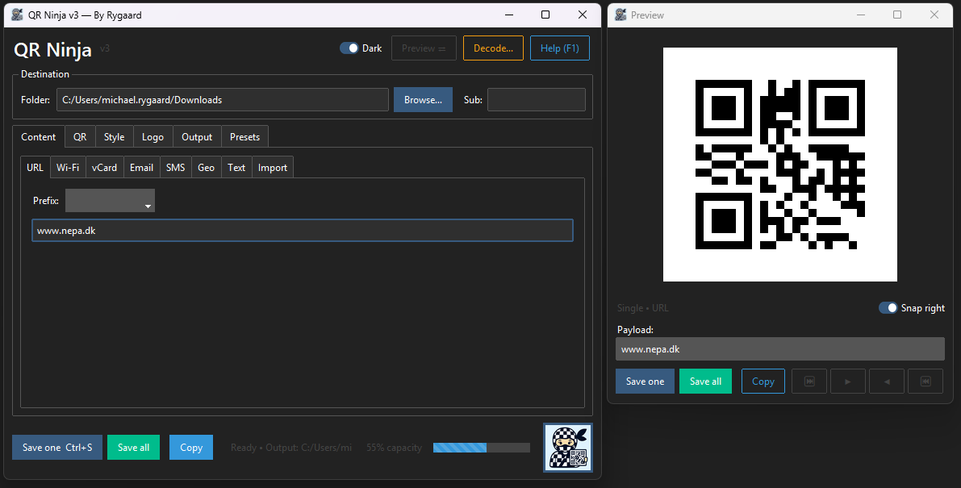The image size is (961, 488).
Task: Select the vCard content type tab
Action: tap(105, 168)
